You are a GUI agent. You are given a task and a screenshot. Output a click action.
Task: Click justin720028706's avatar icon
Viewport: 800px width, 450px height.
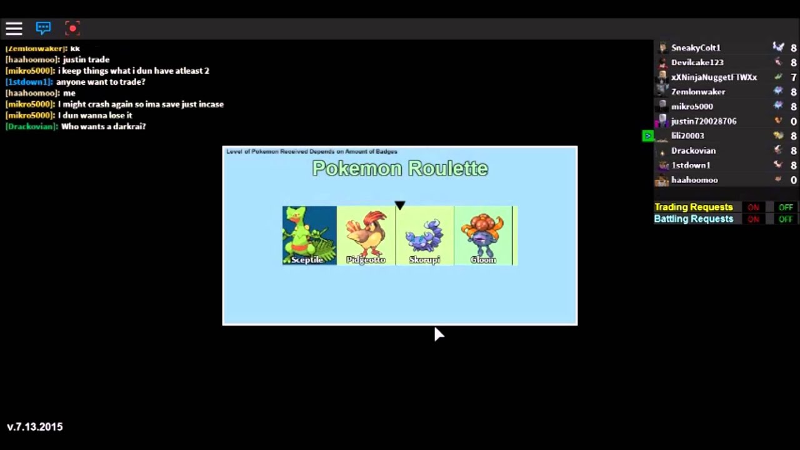[x=662, y=121]
